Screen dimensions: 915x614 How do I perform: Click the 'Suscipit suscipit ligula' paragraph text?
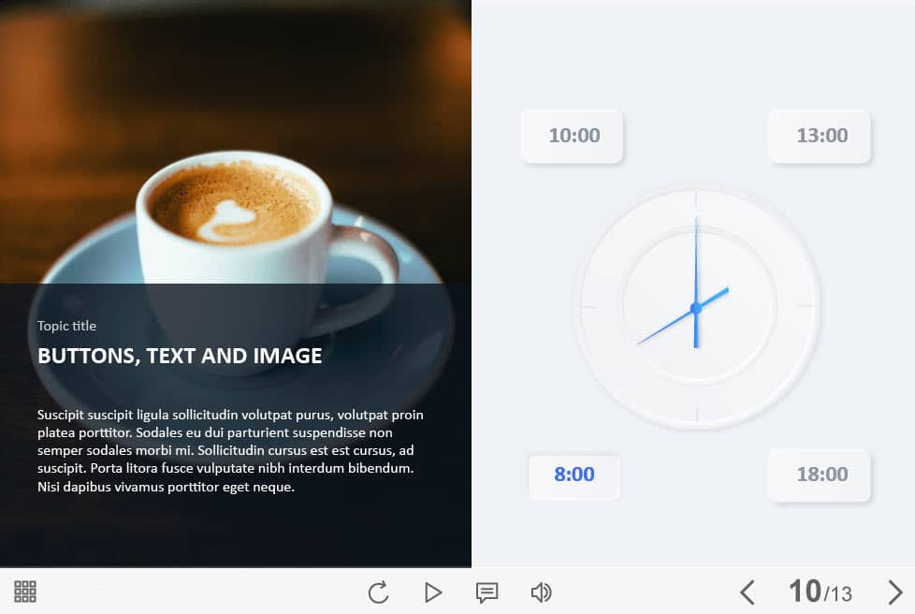[230, 450]
